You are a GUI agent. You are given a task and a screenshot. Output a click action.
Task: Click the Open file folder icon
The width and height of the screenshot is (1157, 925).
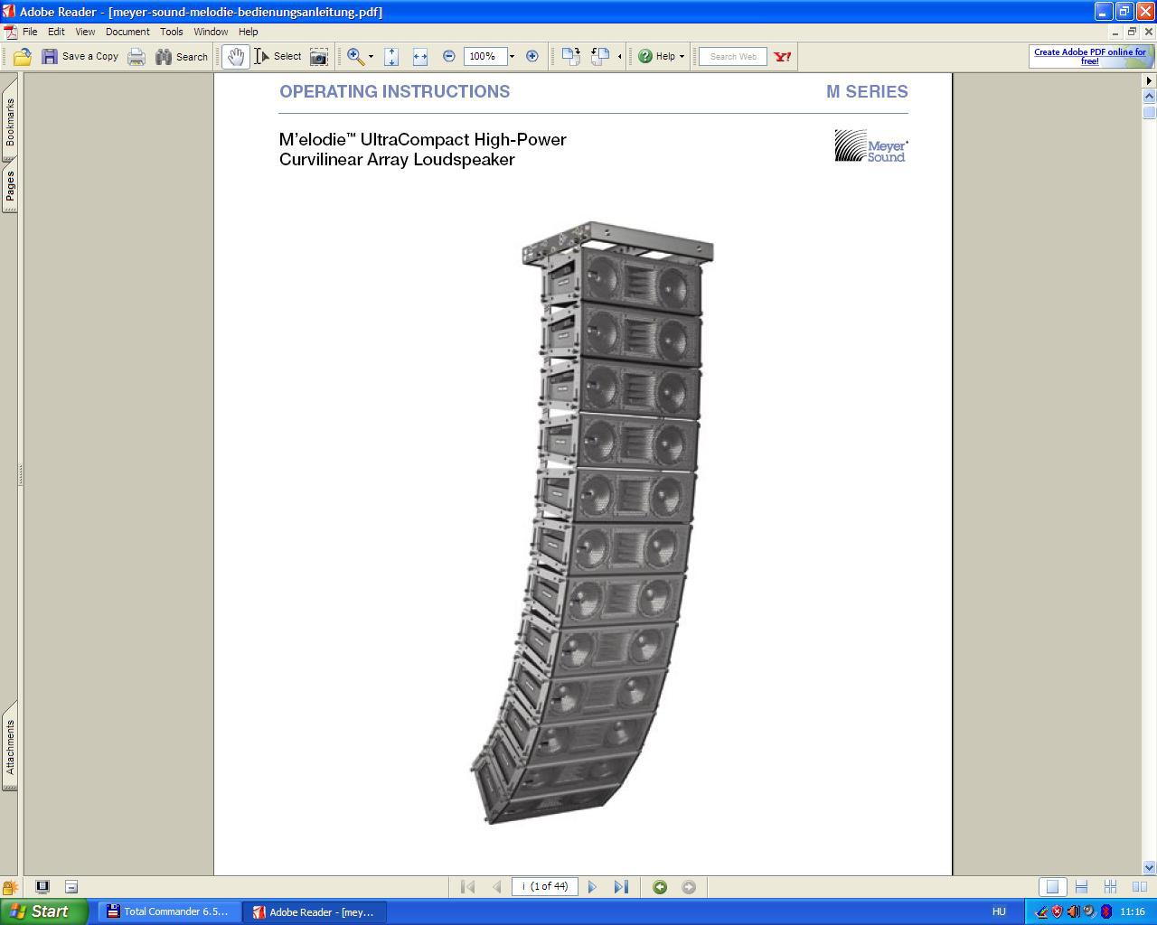click(23, 57)
